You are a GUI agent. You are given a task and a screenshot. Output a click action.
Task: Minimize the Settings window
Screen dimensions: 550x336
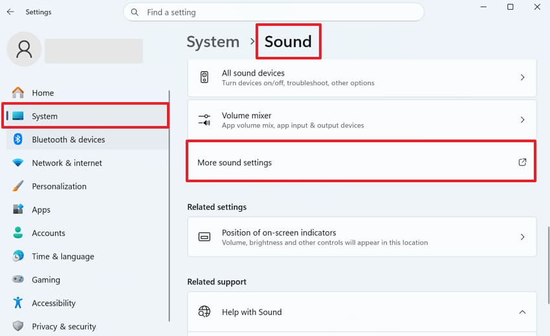click(483, 6)
